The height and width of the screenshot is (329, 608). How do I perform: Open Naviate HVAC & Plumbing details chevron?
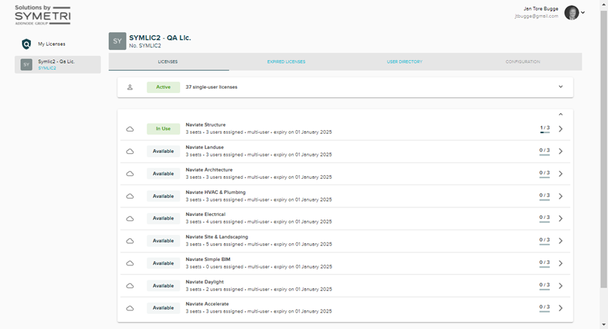pyautogui.click(x=561, y=196)
